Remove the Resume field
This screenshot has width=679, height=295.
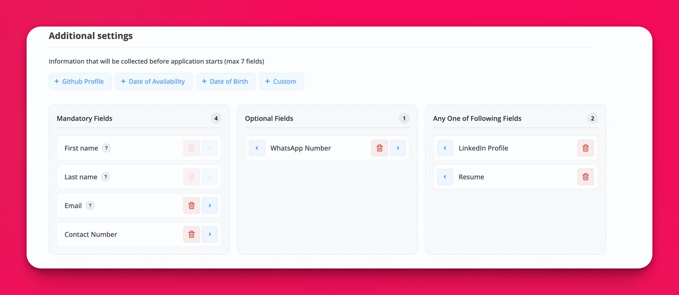click(585, 177)
